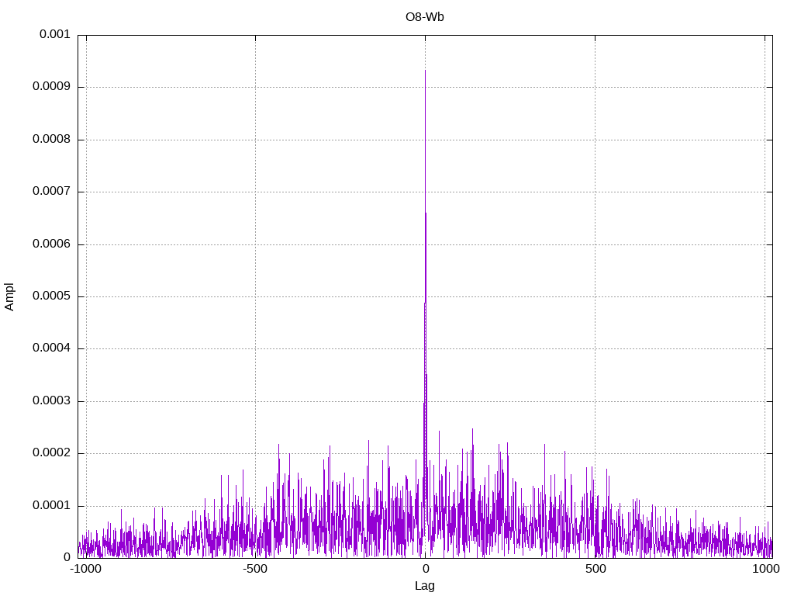The image size is (794, 596).
Task: Click the 0 tick label on the x-axis
Action: pos(425,570)
